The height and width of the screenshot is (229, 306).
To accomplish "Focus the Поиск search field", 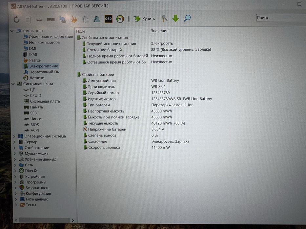I will coord(281,18).
